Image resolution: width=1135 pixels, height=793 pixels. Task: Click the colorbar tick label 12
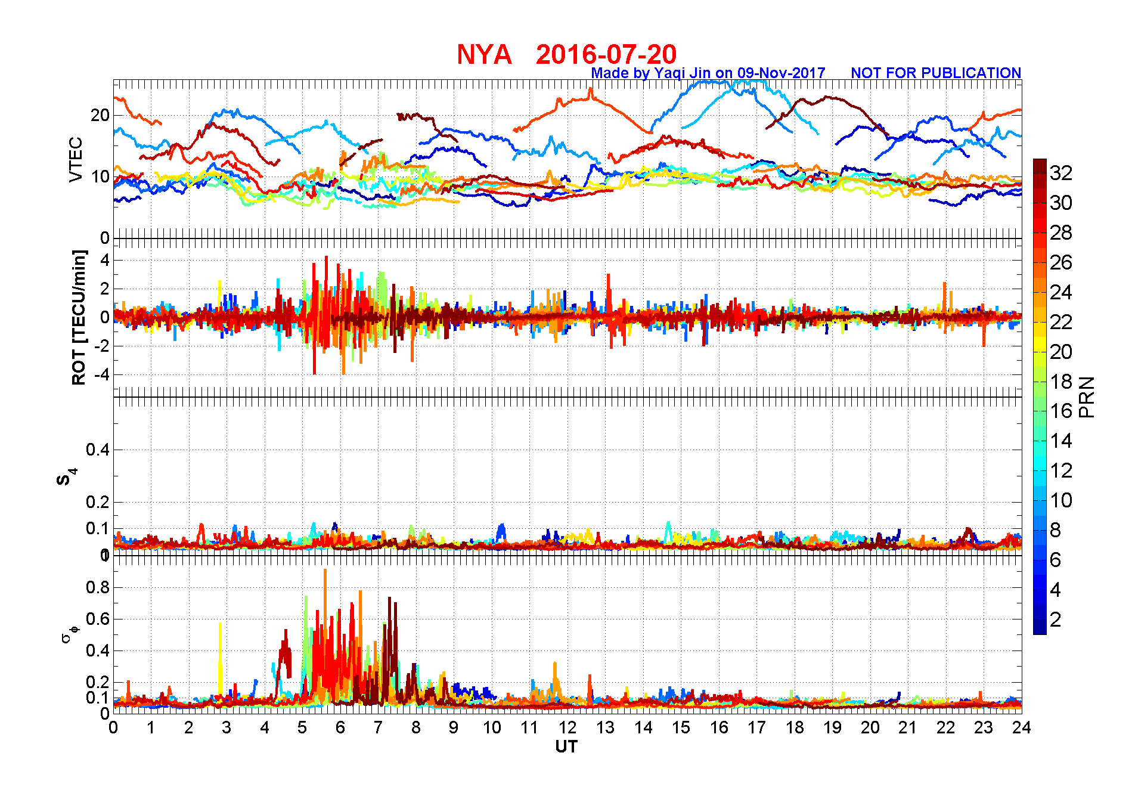[x=1061, y=470]
